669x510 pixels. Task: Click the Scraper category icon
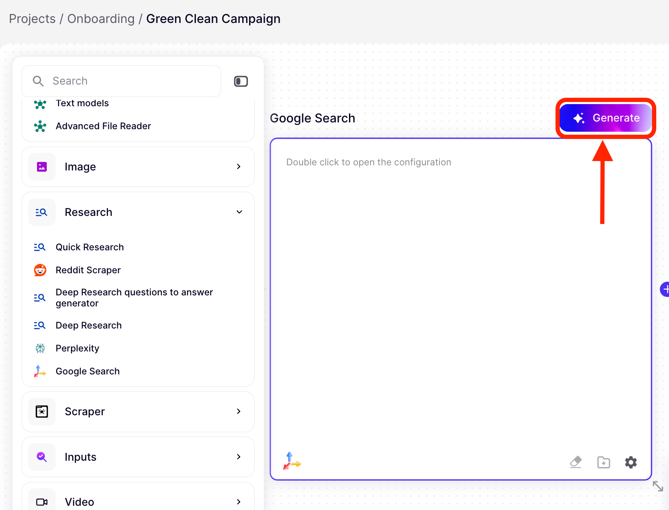[42, 411]
